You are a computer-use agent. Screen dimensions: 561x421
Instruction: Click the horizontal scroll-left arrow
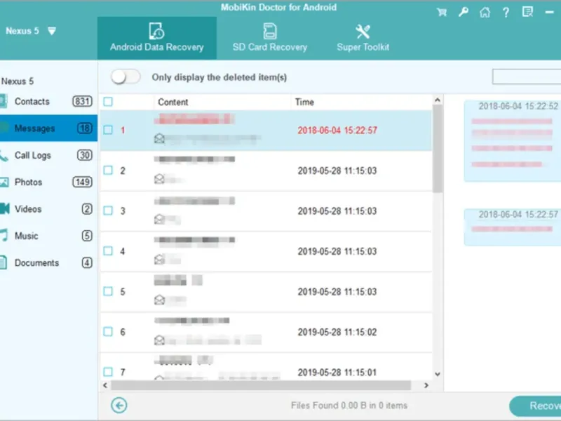(105, 385)
